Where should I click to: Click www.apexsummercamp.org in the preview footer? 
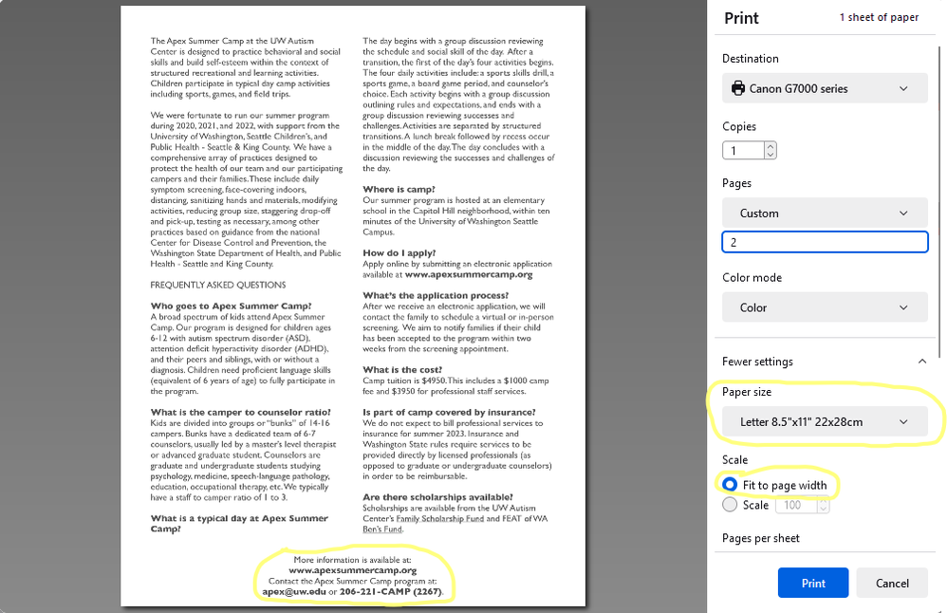point(352,570)
